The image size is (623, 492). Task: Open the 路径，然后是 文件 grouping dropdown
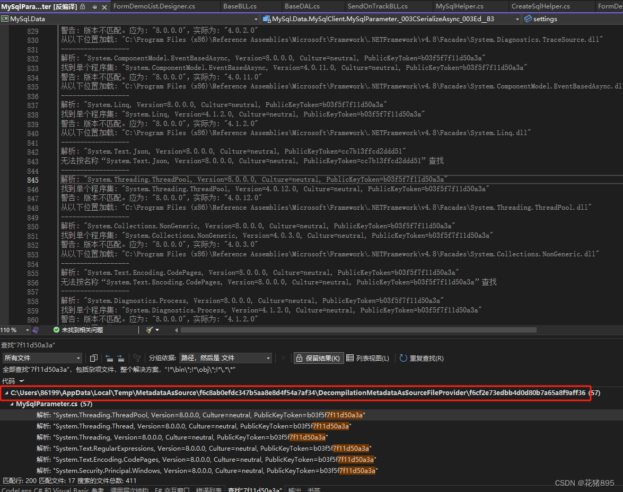pyautogui.click(x=225, y=358)
